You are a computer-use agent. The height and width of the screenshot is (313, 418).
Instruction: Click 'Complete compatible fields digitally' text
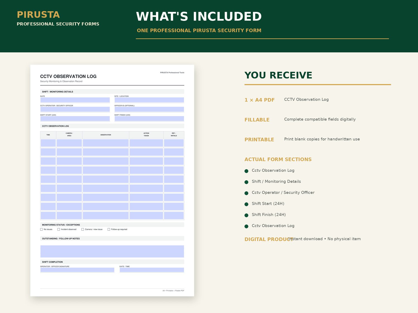tap(320, 119)
